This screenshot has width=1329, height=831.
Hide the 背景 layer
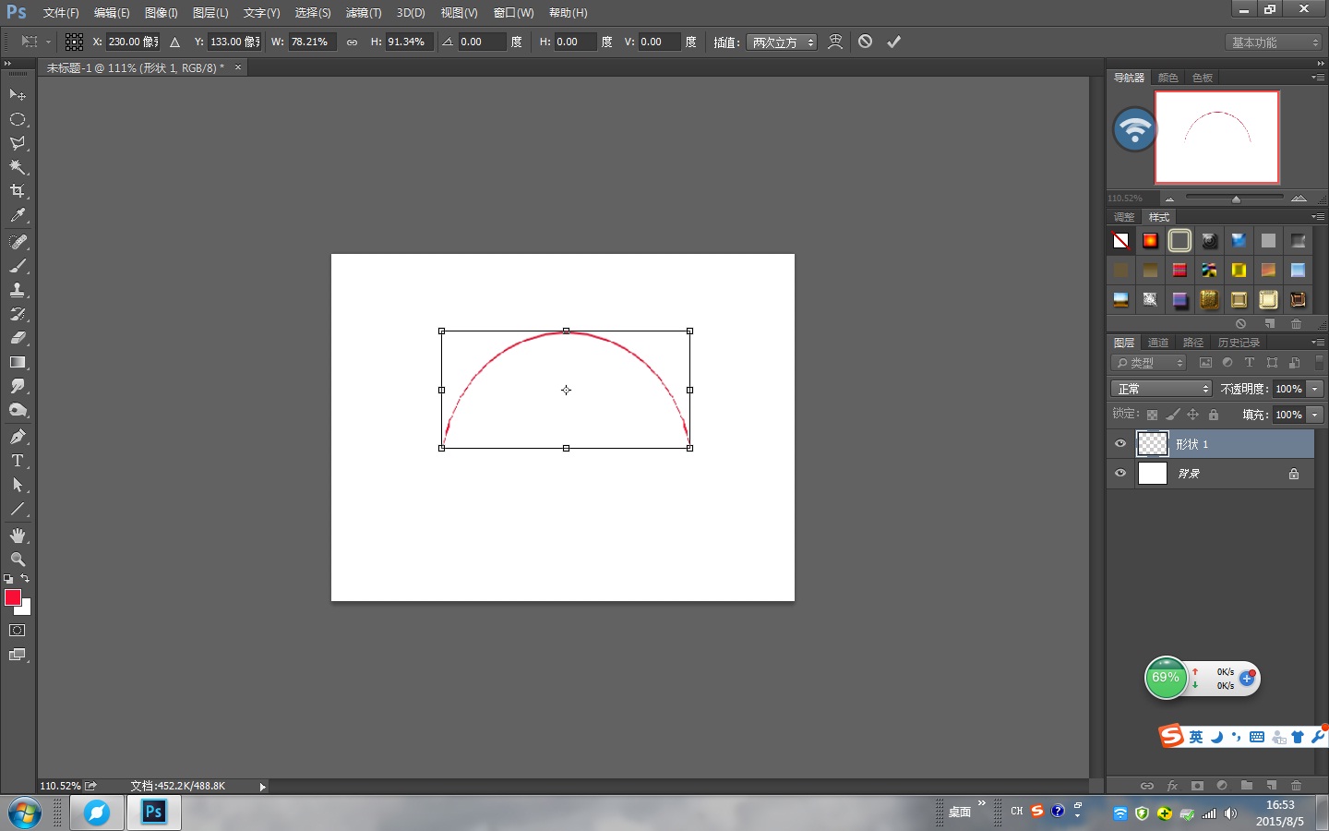pyautogui.click(x=1120, y=474)
